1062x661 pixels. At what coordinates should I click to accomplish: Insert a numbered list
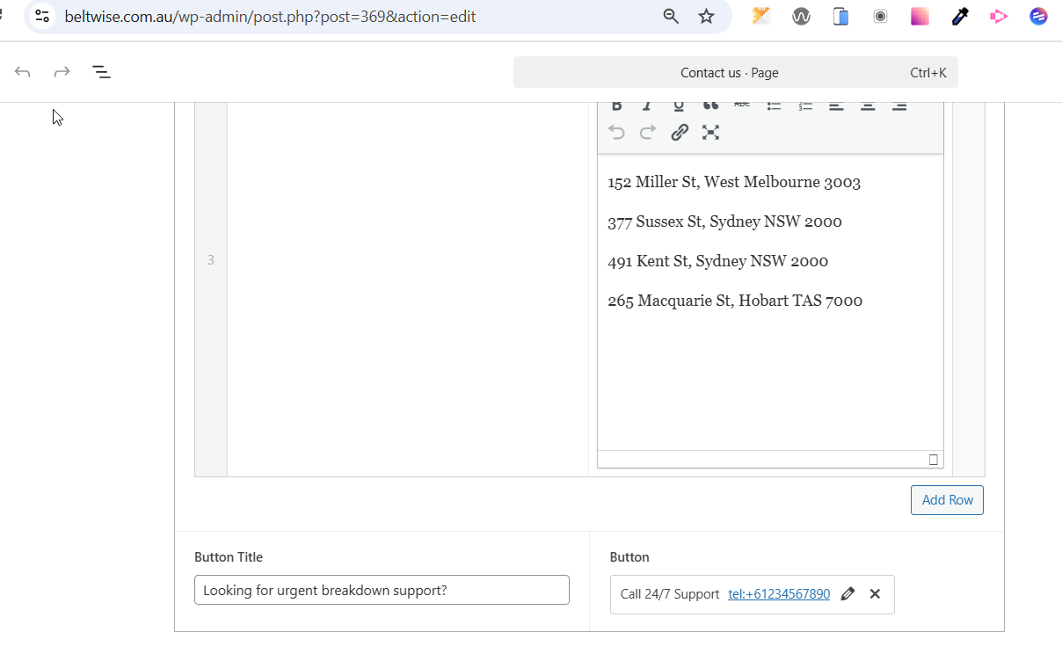805,105
